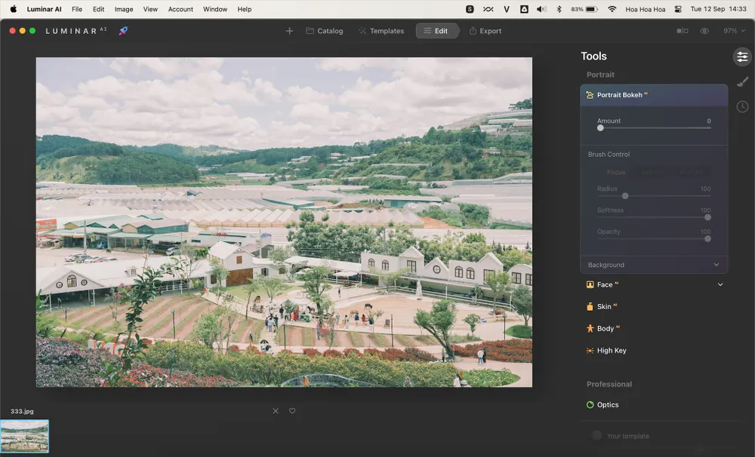Viewport: 755px width, 457px height.
Task: Mark photo as favorite with heart icon
Action: [292, 411]
